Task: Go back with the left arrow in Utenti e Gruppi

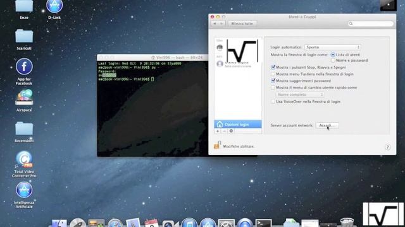Action: click(215, 23)
